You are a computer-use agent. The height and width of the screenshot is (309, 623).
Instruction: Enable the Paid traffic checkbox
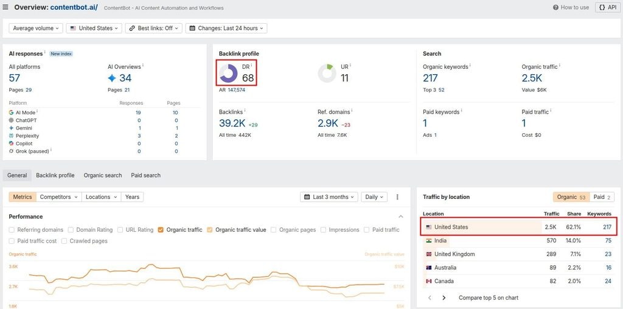(366, 229)
